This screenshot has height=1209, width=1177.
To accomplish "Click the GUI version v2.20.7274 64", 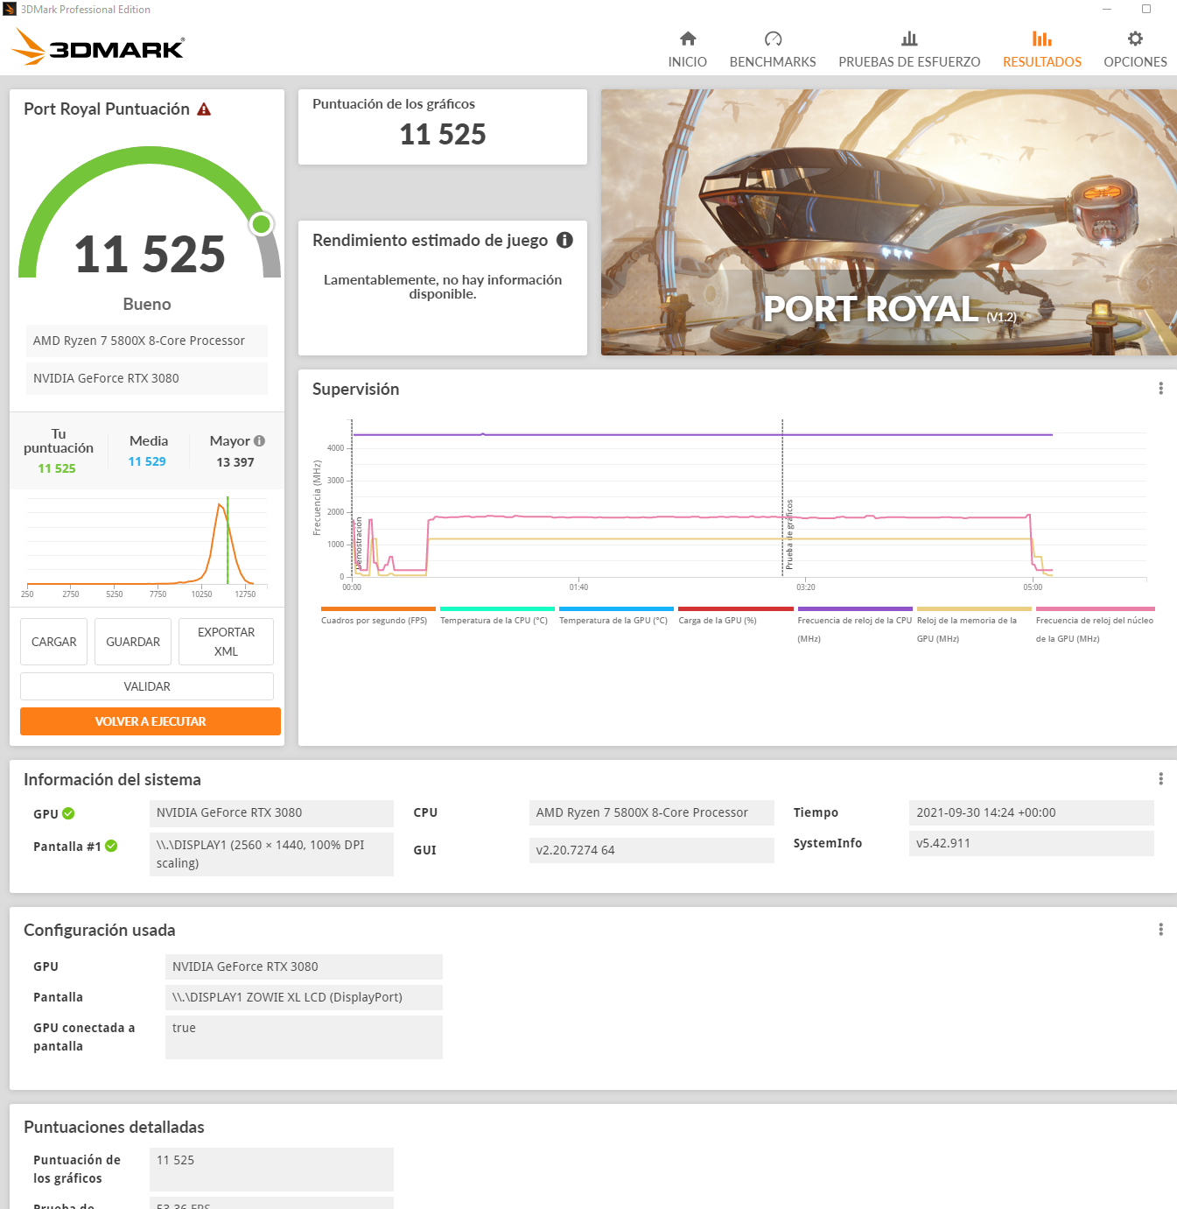I will click(652, 850).
